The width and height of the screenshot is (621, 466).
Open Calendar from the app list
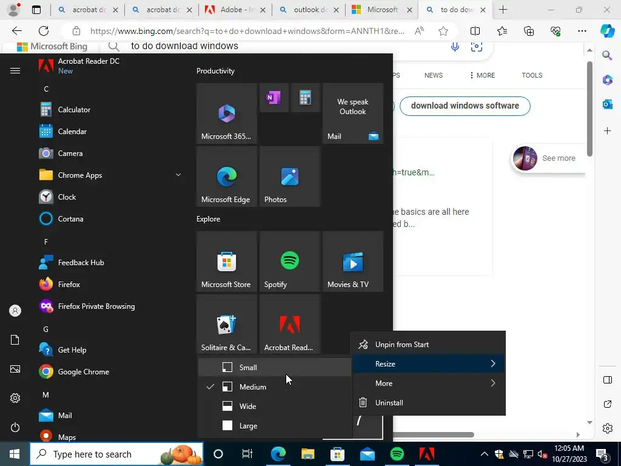pyautogui.click(x=111, y=132)
